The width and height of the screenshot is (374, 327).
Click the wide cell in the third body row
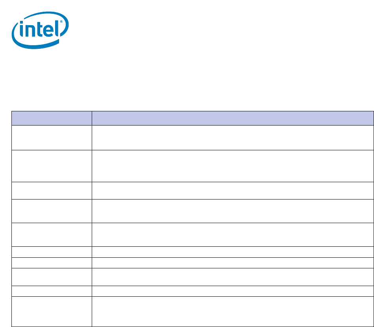(x=232, y=190)
